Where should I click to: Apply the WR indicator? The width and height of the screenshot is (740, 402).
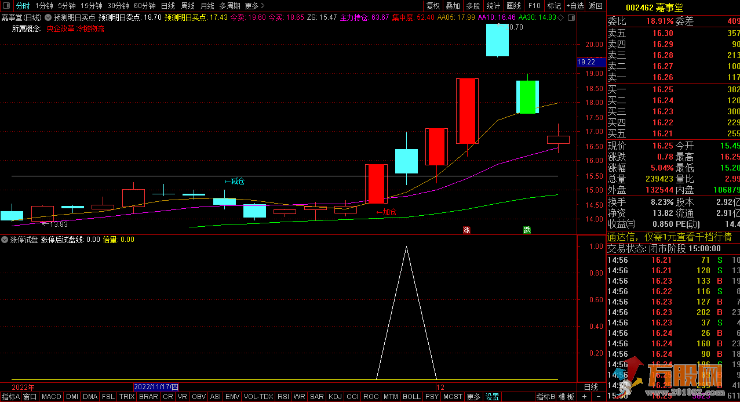point(300,397)
